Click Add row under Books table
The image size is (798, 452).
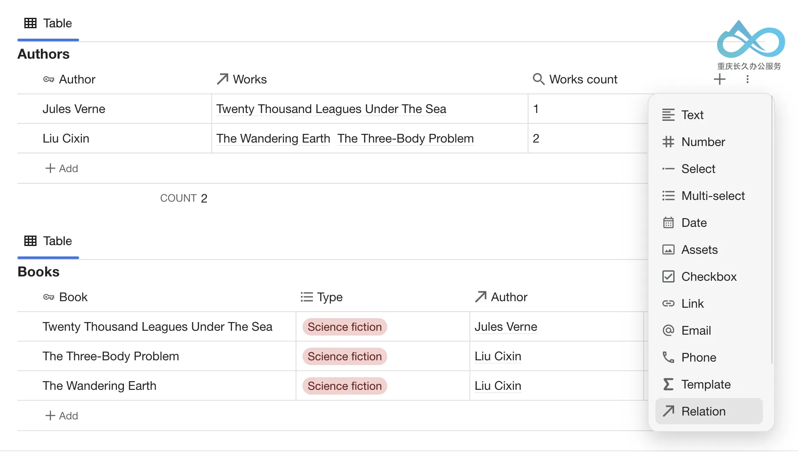pyautogui.click(x=62, y=415)
